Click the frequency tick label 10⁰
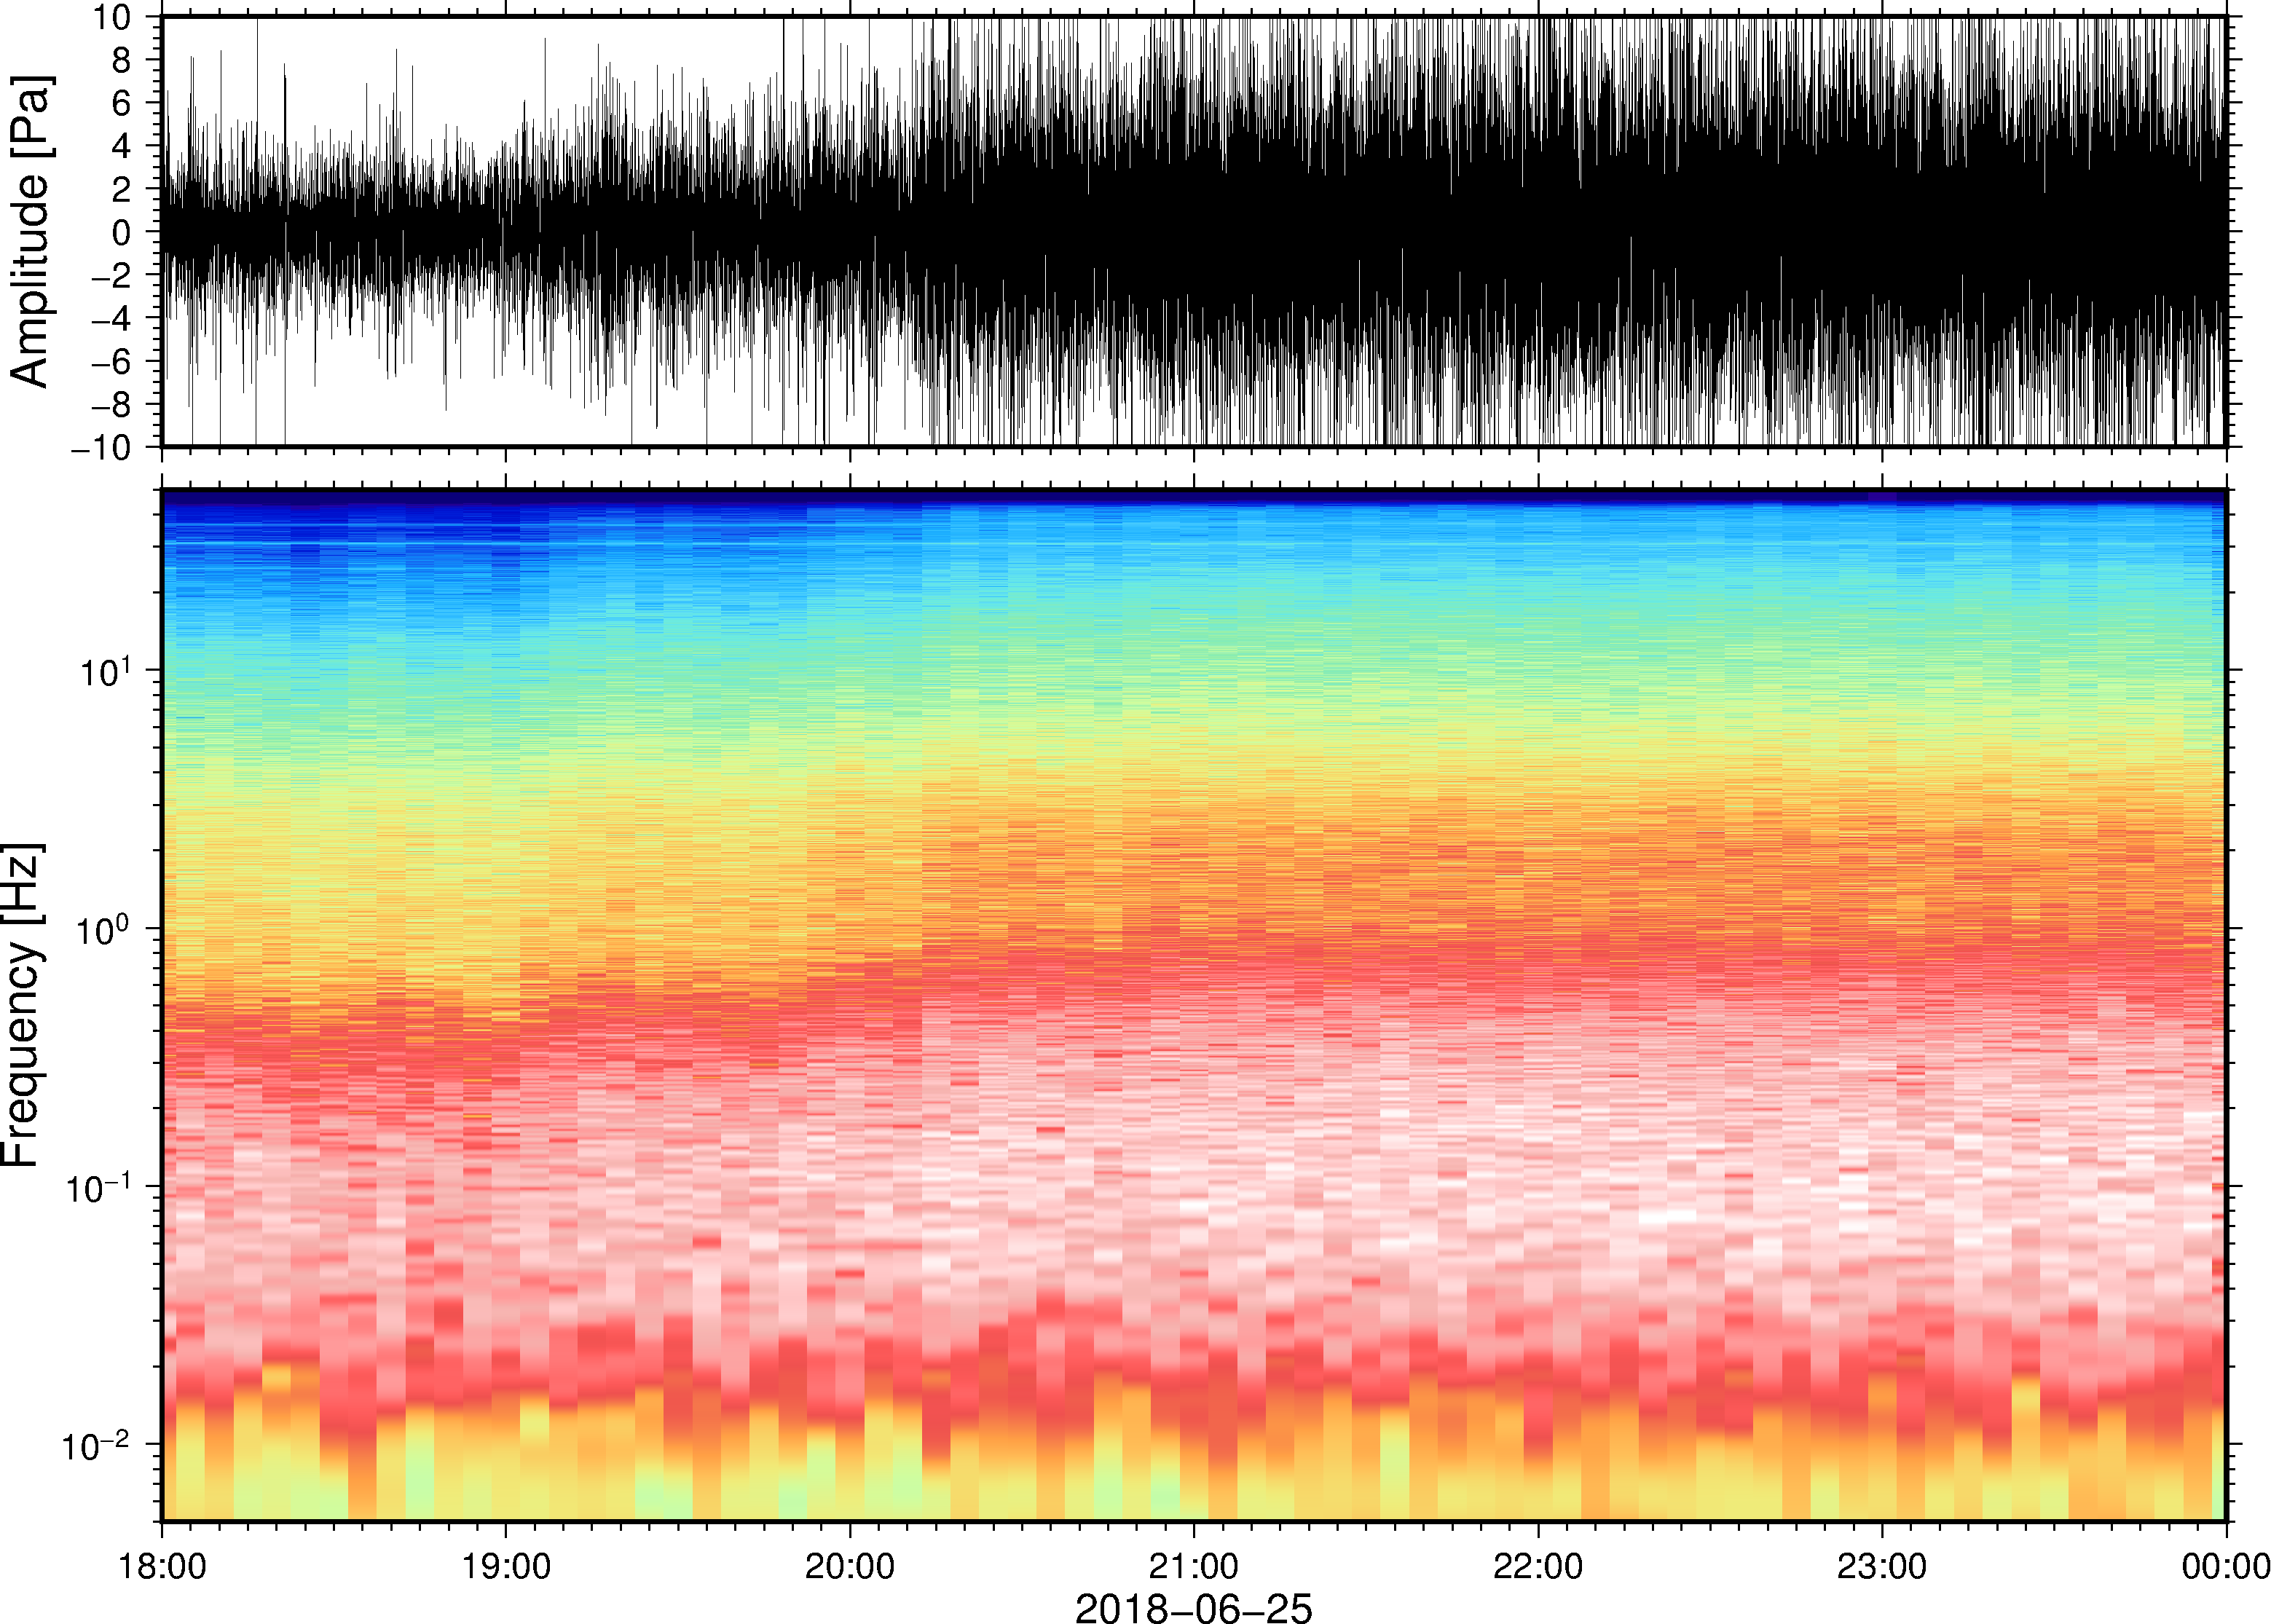Image resolution: width=2271 pixels, height=1624 pixels. pyautogui.click(x=105, y=928)
